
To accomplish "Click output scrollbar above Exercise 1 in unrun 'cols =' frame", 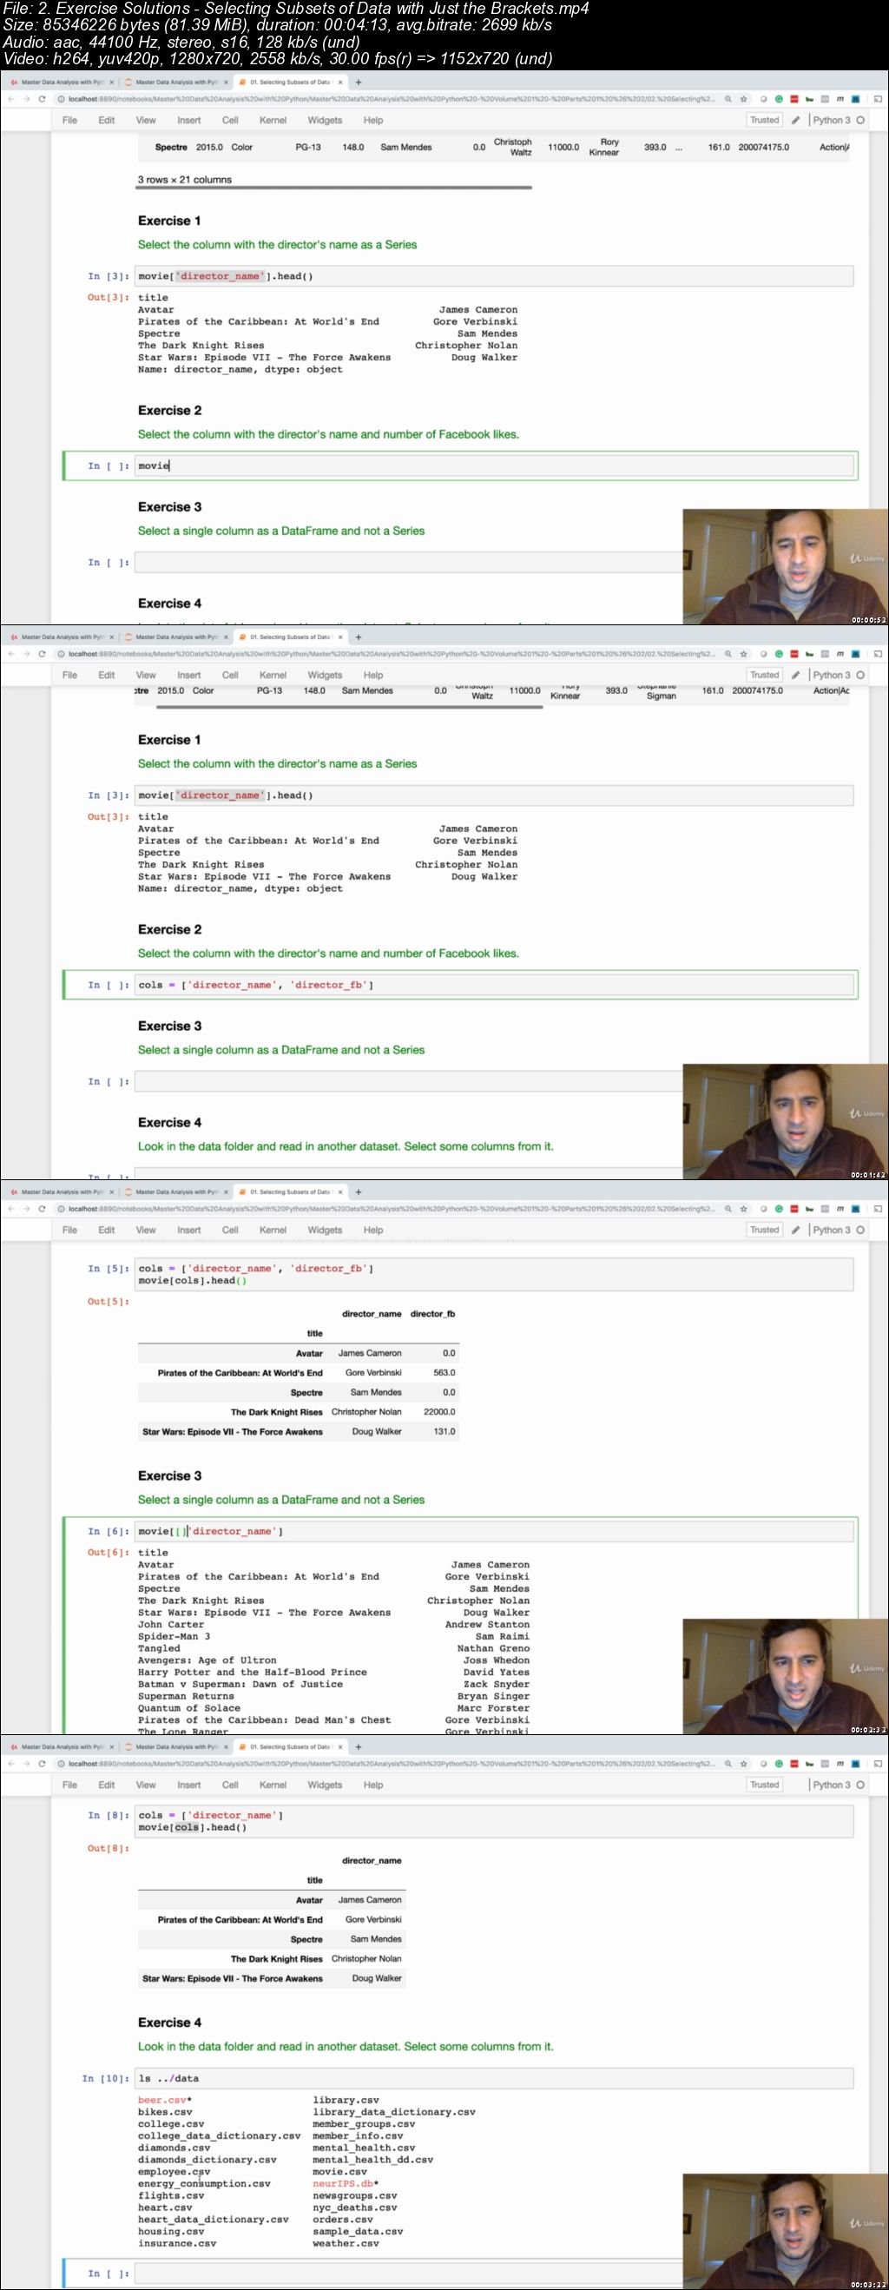I will (349, 708).
